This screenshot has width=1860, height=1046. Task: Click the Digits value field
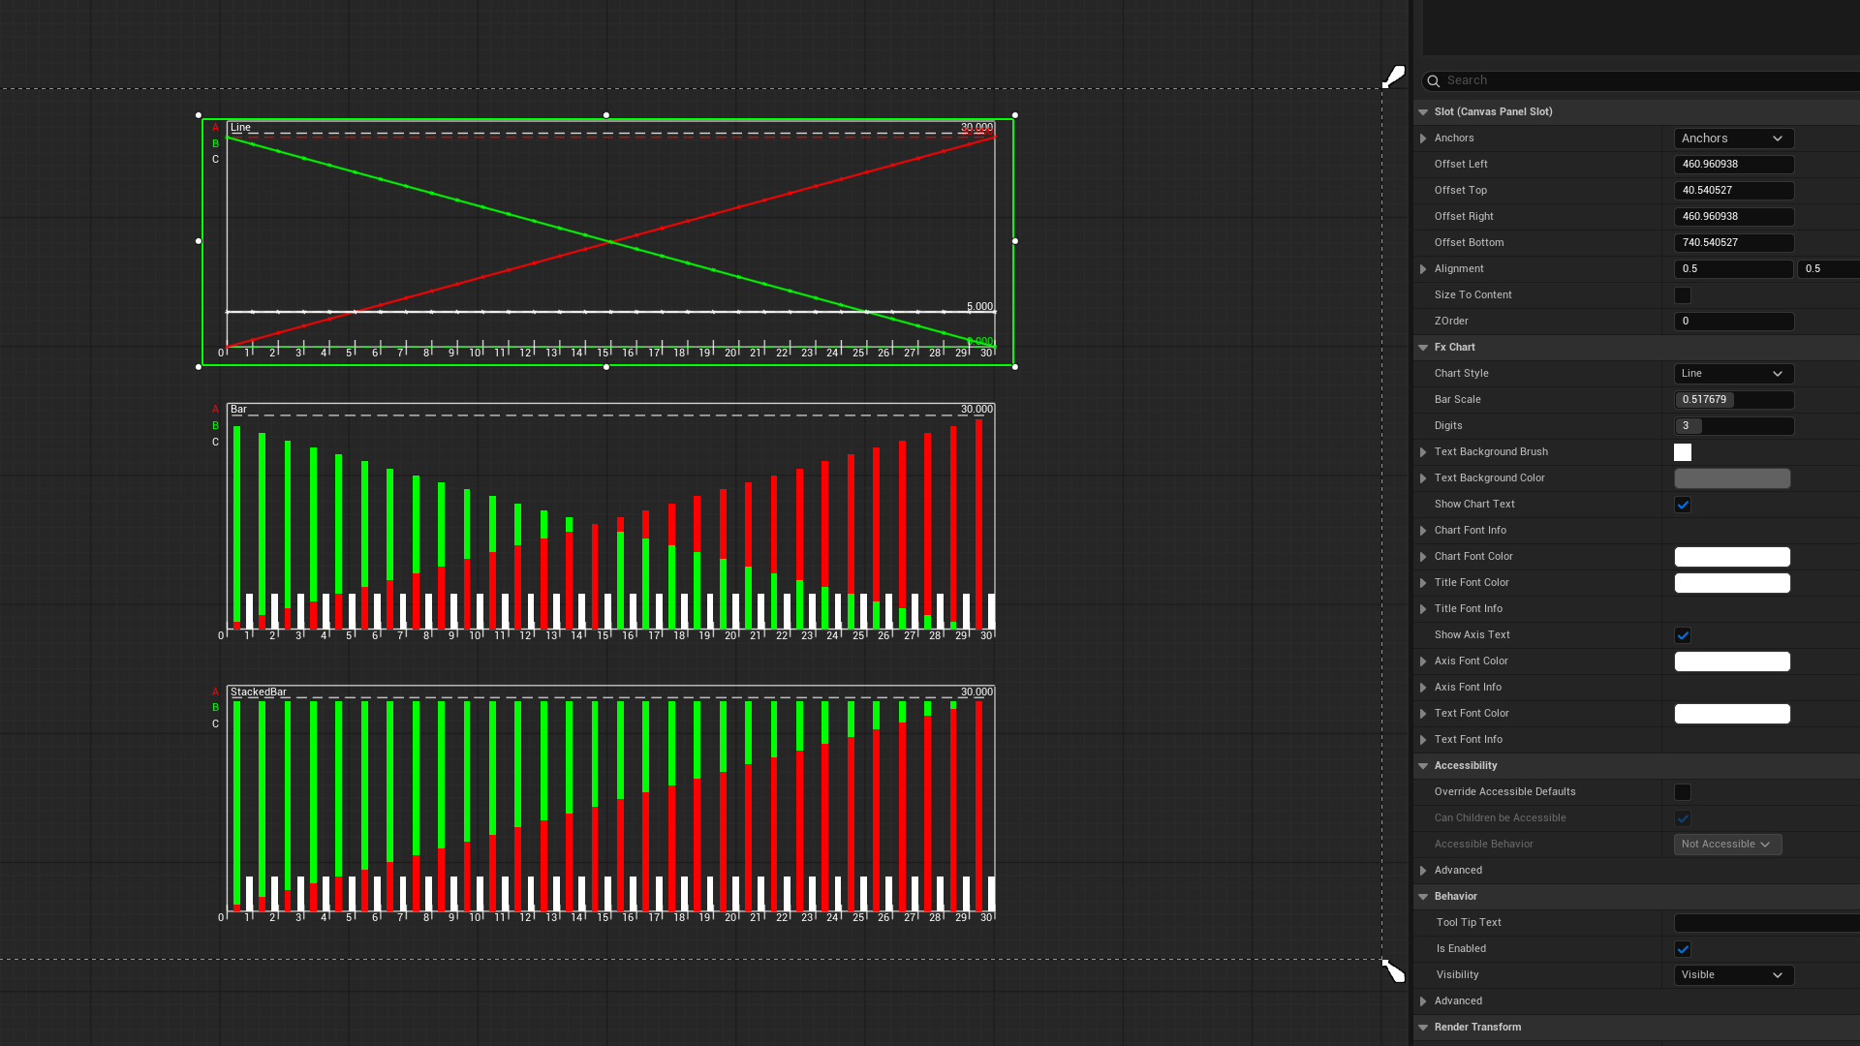tap(1734, 426)
